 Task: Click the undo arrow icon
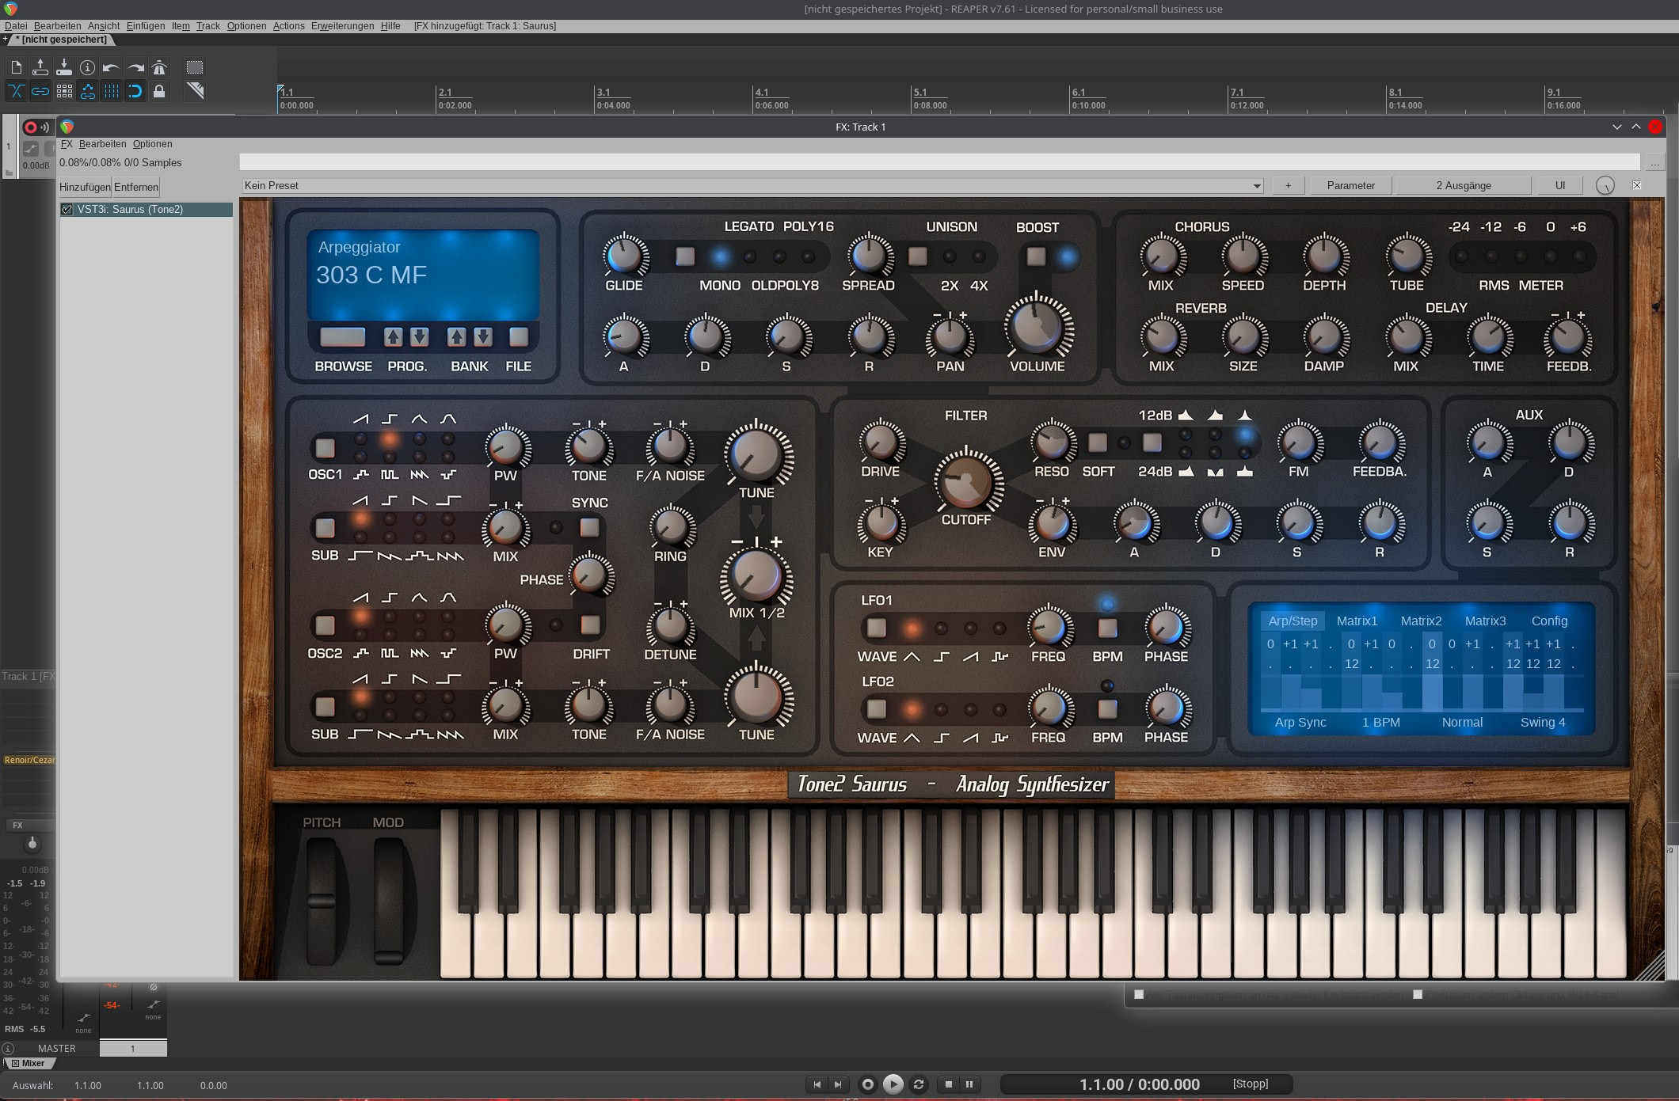click(x=111, y=67)
